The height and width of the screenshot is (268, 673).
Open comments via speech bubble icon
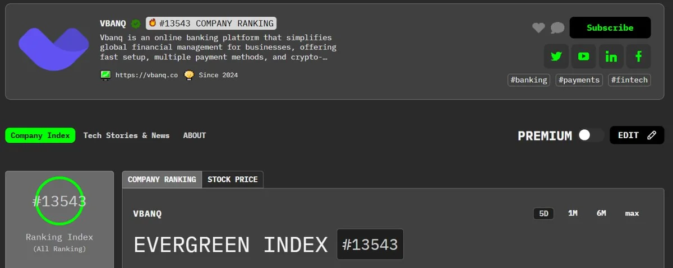tap(557, 27)
